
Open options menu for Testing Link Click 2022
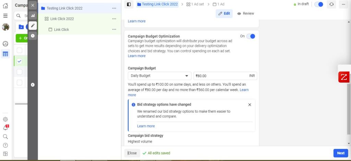(x=114, y=8)
